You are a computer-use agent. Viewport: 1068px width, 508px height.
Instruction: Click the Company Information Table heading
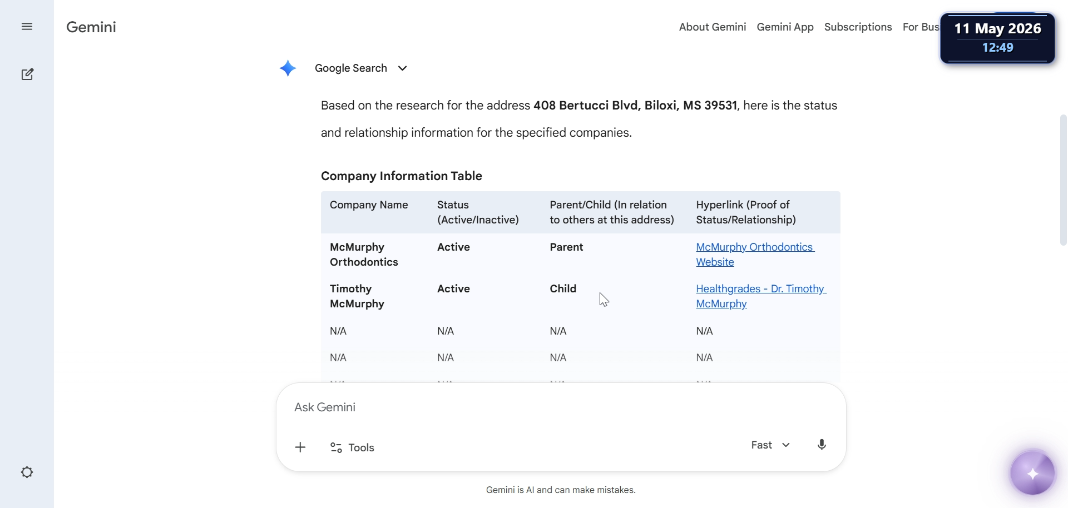point(402,176)
